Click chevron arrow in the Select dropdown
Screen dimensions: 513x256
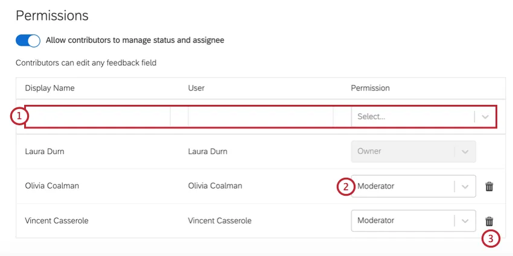[x=485, y=117]
